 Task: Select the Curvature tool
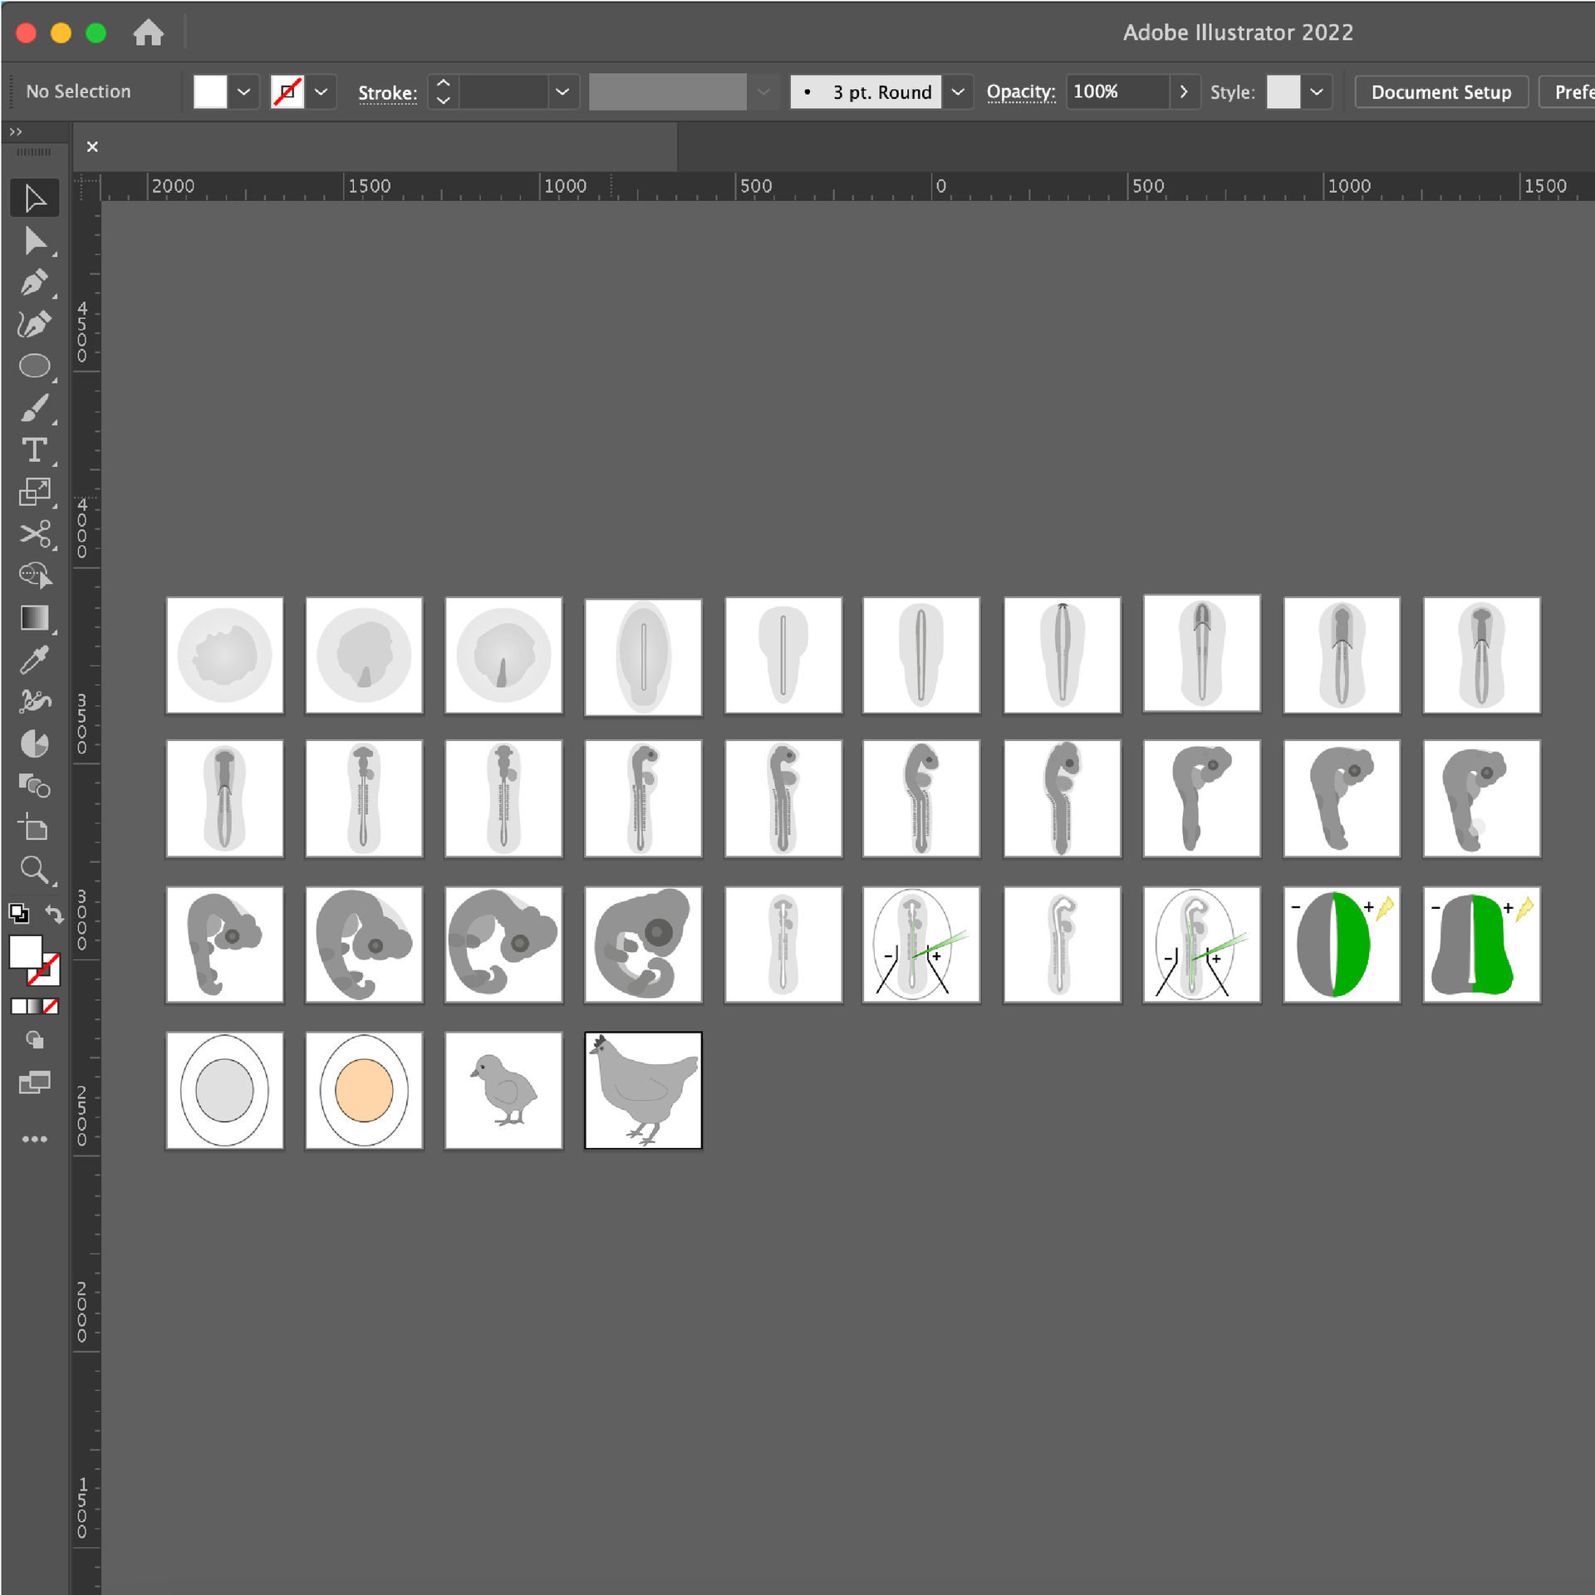point(34,324)
